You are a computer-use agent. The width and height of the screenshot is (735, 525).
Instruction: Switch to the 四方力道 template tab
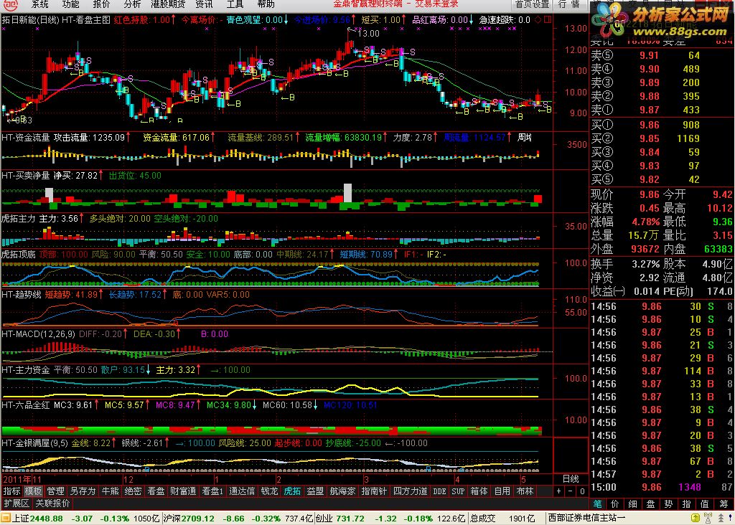click(x=410, y=491)
